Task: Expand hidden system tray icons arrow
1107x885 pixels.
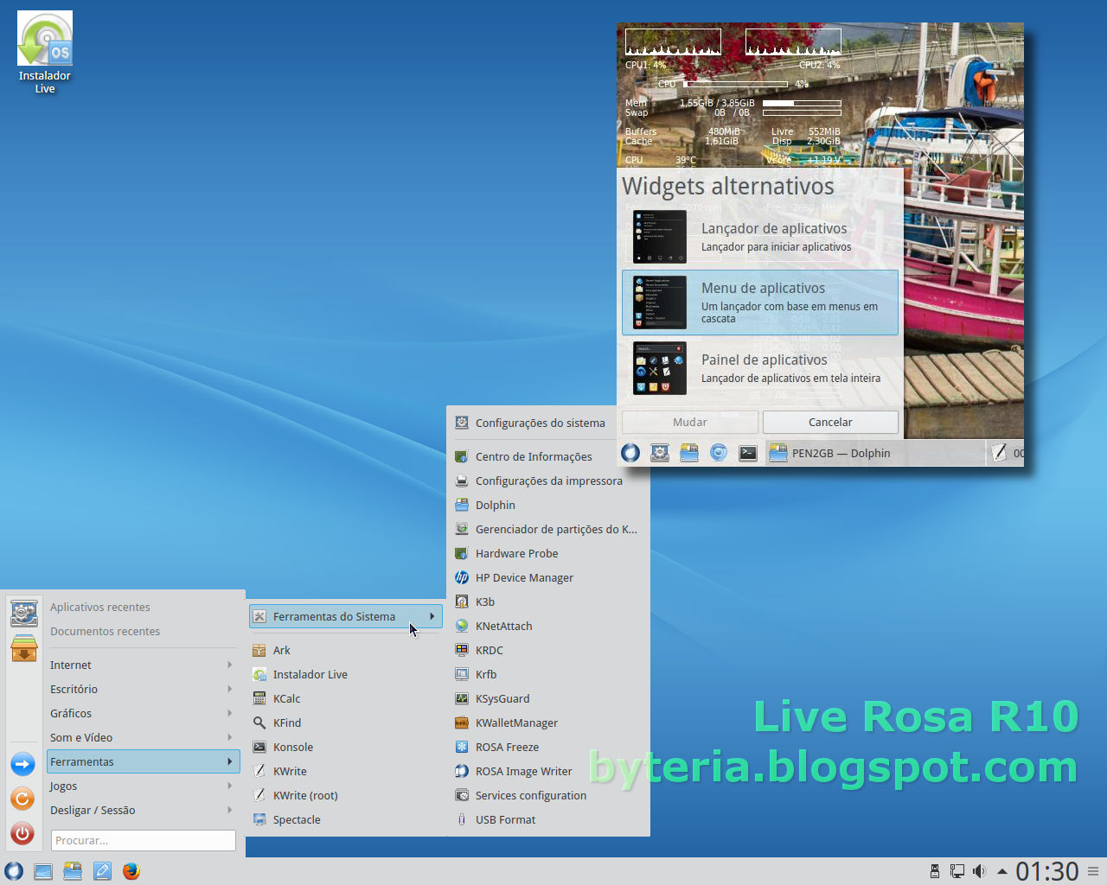Action: 1002,871
